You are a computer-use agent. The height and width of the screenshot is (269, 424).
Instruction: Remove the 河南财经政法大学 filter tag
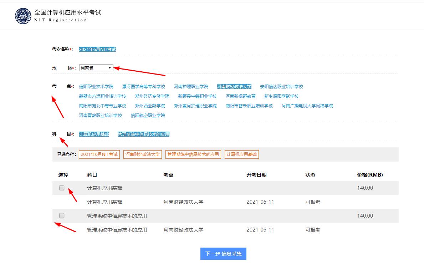point(143,154)
